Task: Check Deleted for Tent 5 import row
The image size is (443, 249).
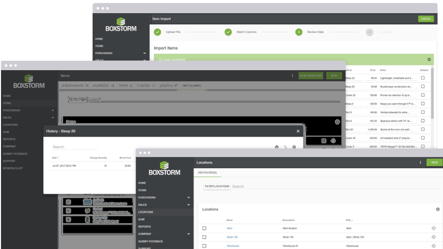Action: (423, 112)
